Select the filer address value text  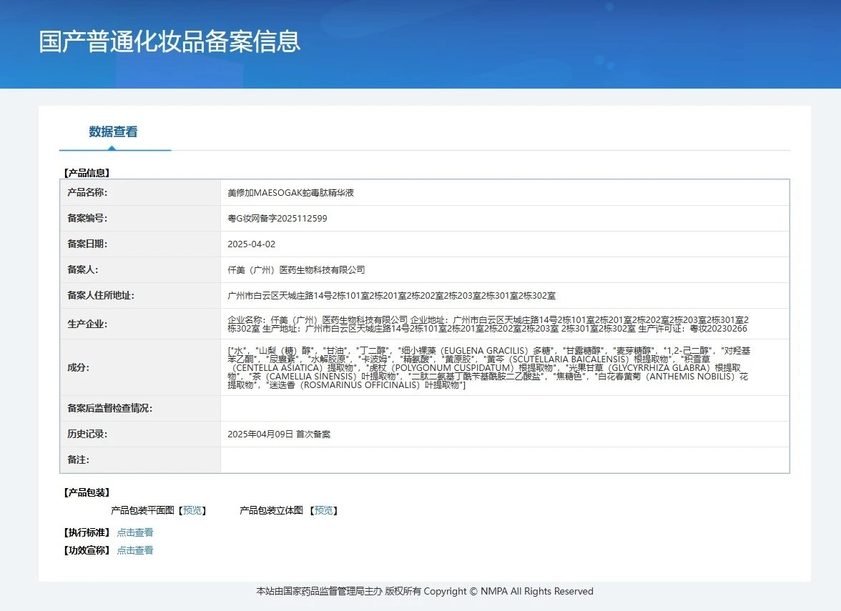click(x=392, y=295)
